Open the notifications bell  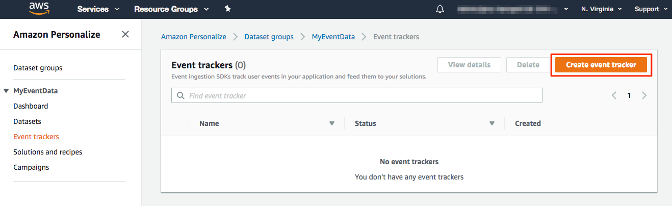click(440, 9)
